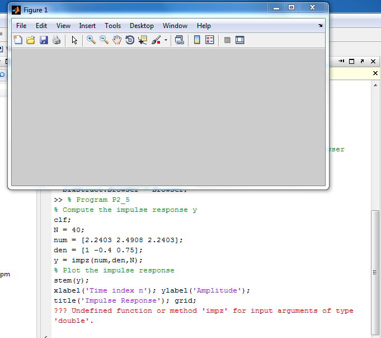Maximize the Command Window panel
This screenshot has height=338, width=381.
pyautogui.click(x=352, y=61)
